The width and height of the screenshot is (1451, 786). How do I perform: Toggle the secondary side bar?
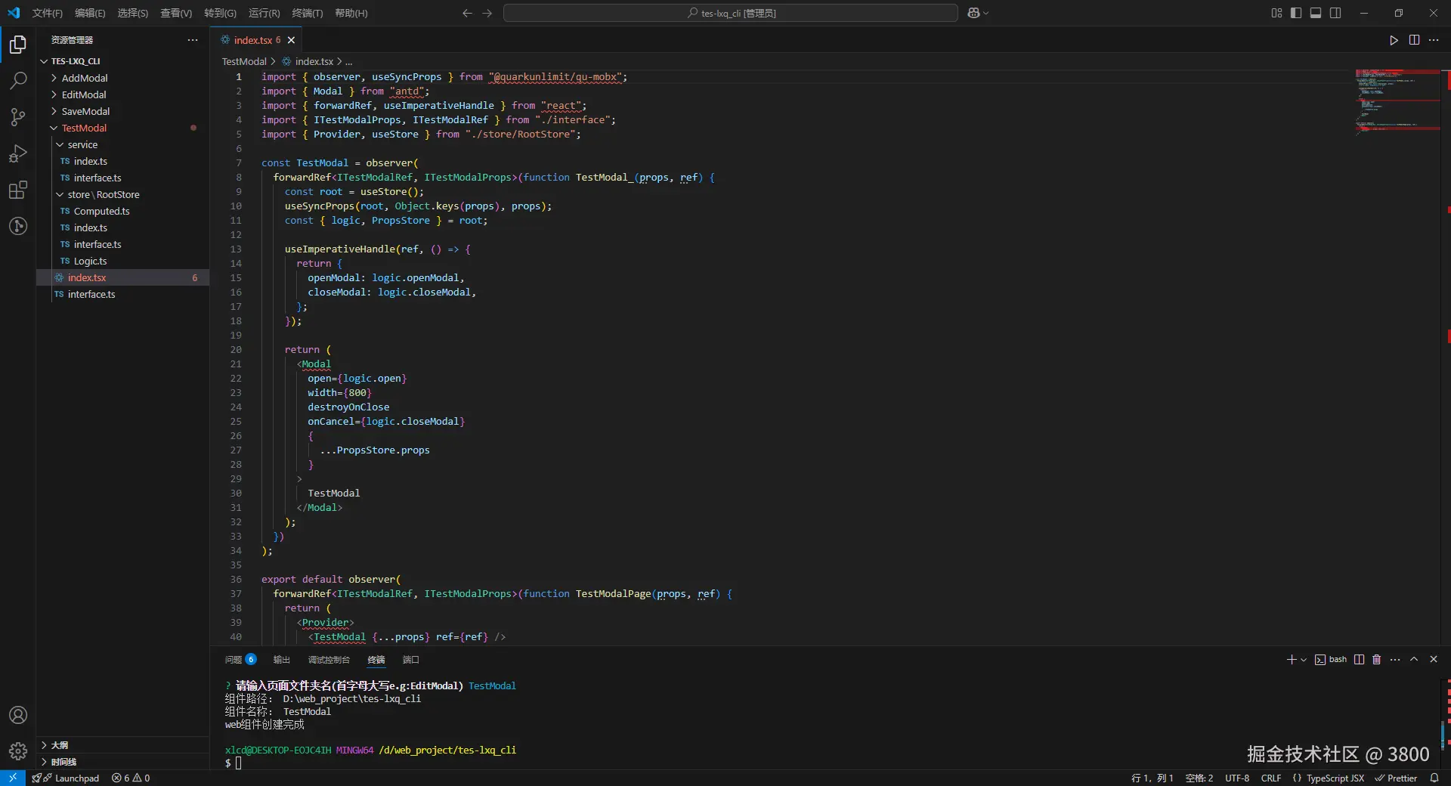tap(1335, 13)
